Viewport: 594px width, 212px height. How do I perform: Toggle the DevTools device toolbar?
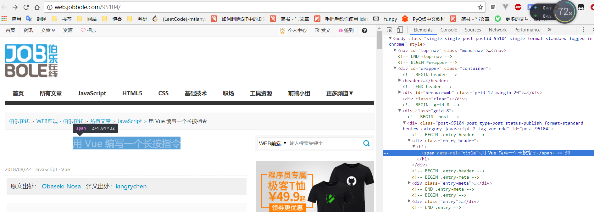click(x=400, y=30)
